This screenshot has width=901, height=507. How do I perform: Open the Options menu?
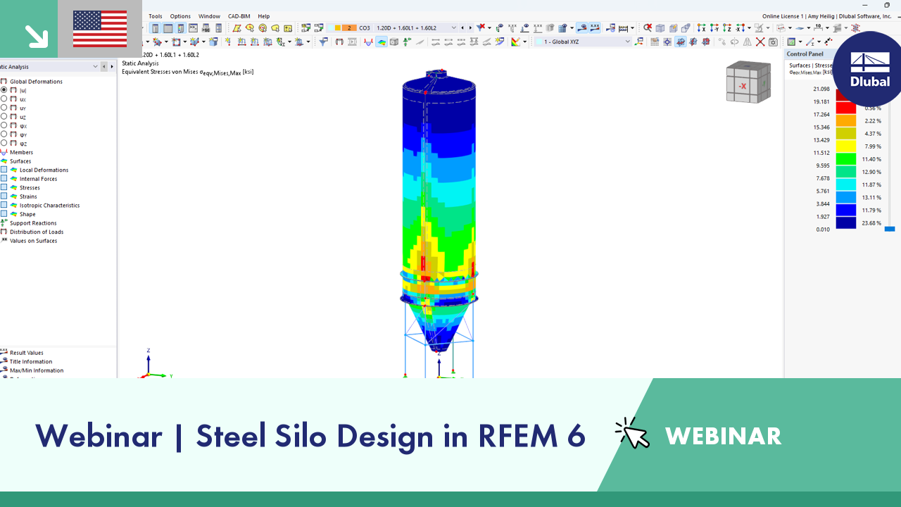179,15
